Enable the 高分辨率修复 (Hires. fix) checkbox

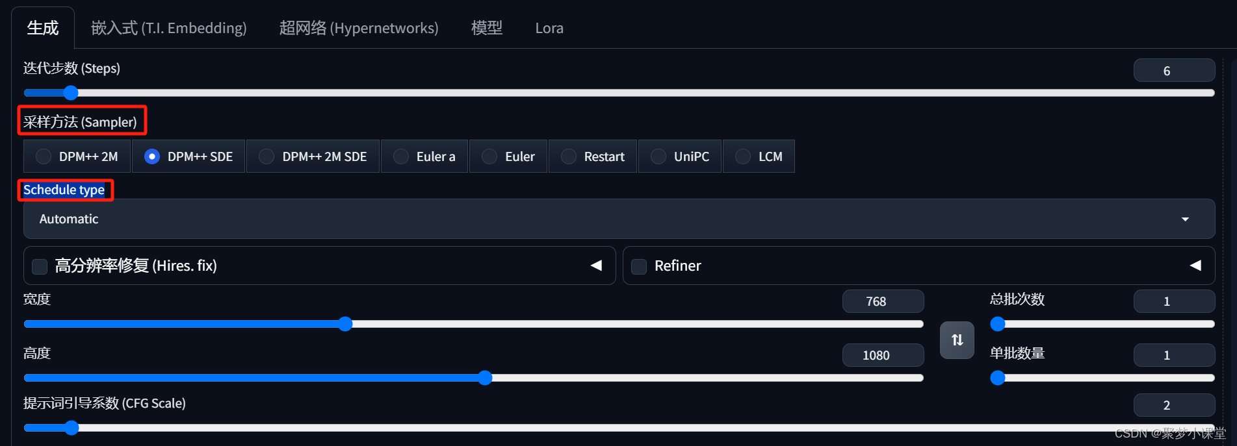click(40, 266)
